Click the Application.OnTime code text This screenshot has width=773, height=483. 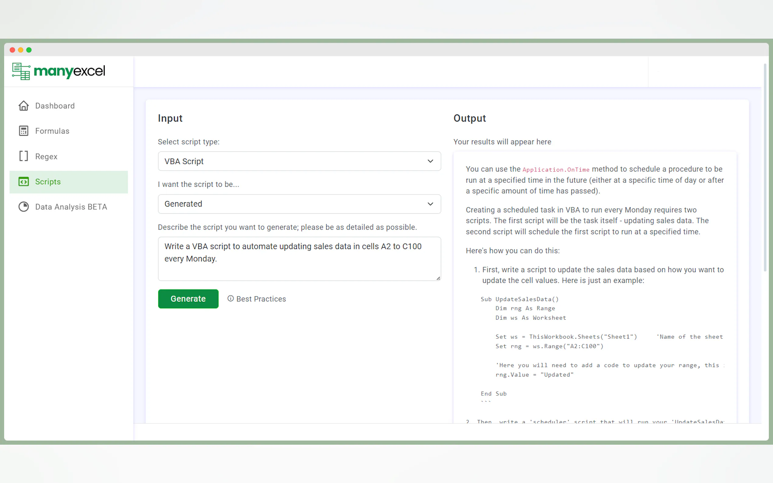click(x=556, y=170)
